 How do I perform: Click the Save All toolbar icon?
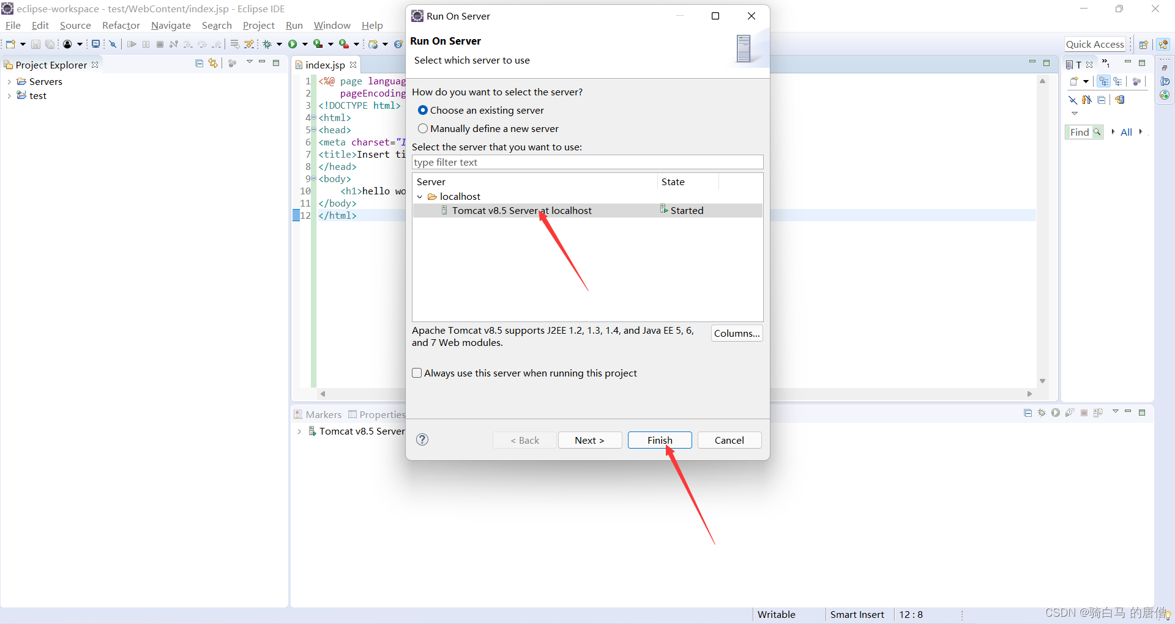tap(50, 44)
